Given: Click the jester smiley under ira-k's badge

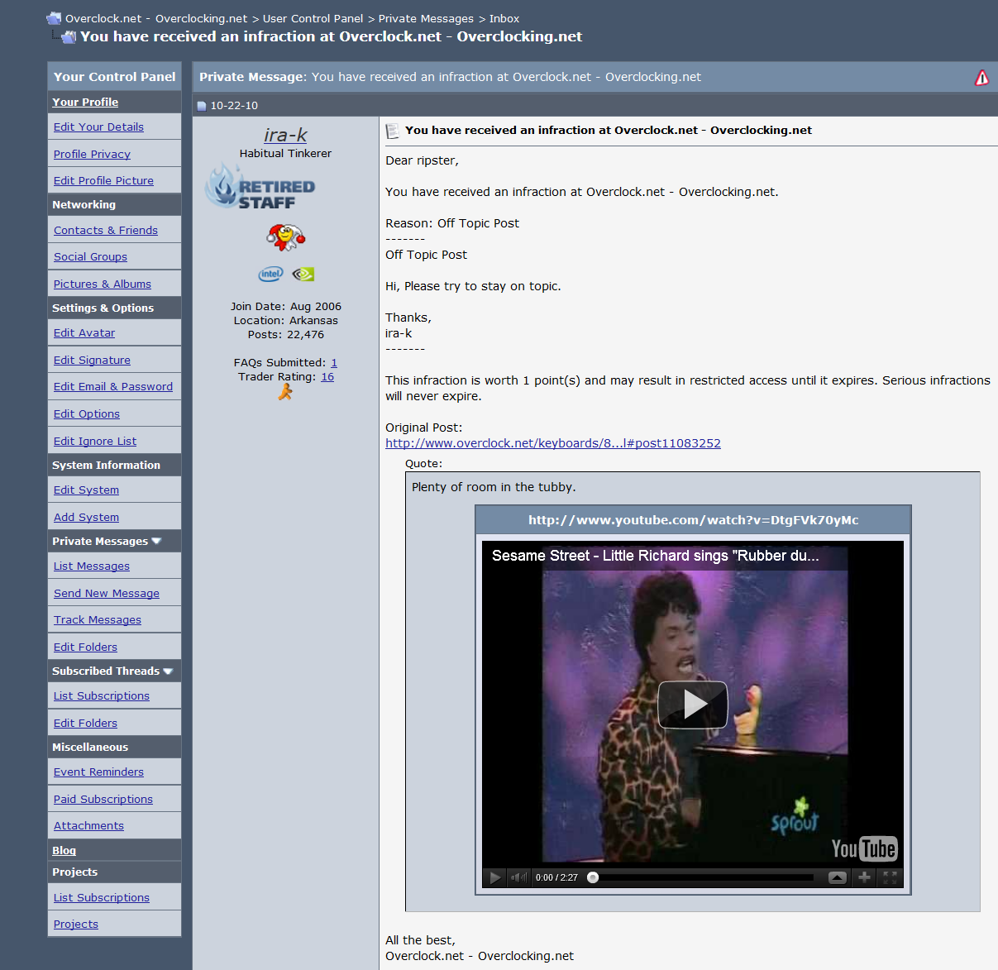Looking at the screenshot, I should 284,237.
